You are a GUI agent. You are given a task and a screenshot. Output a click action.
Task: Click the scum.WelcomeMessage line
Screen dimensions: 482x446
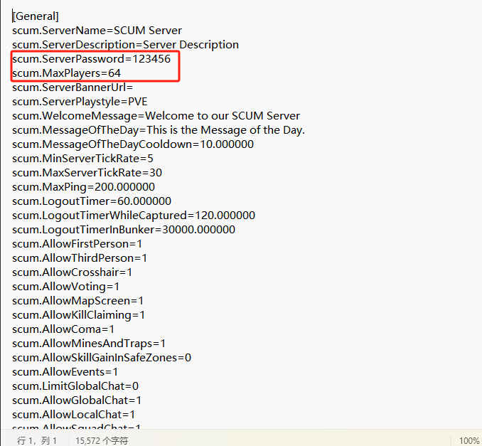click(x=156, y=116)
